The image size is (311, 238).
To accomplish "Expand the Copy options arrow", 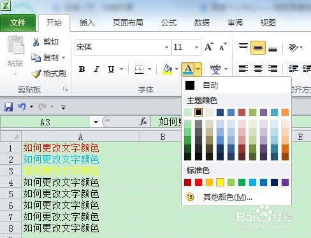I will click(63, 57).
